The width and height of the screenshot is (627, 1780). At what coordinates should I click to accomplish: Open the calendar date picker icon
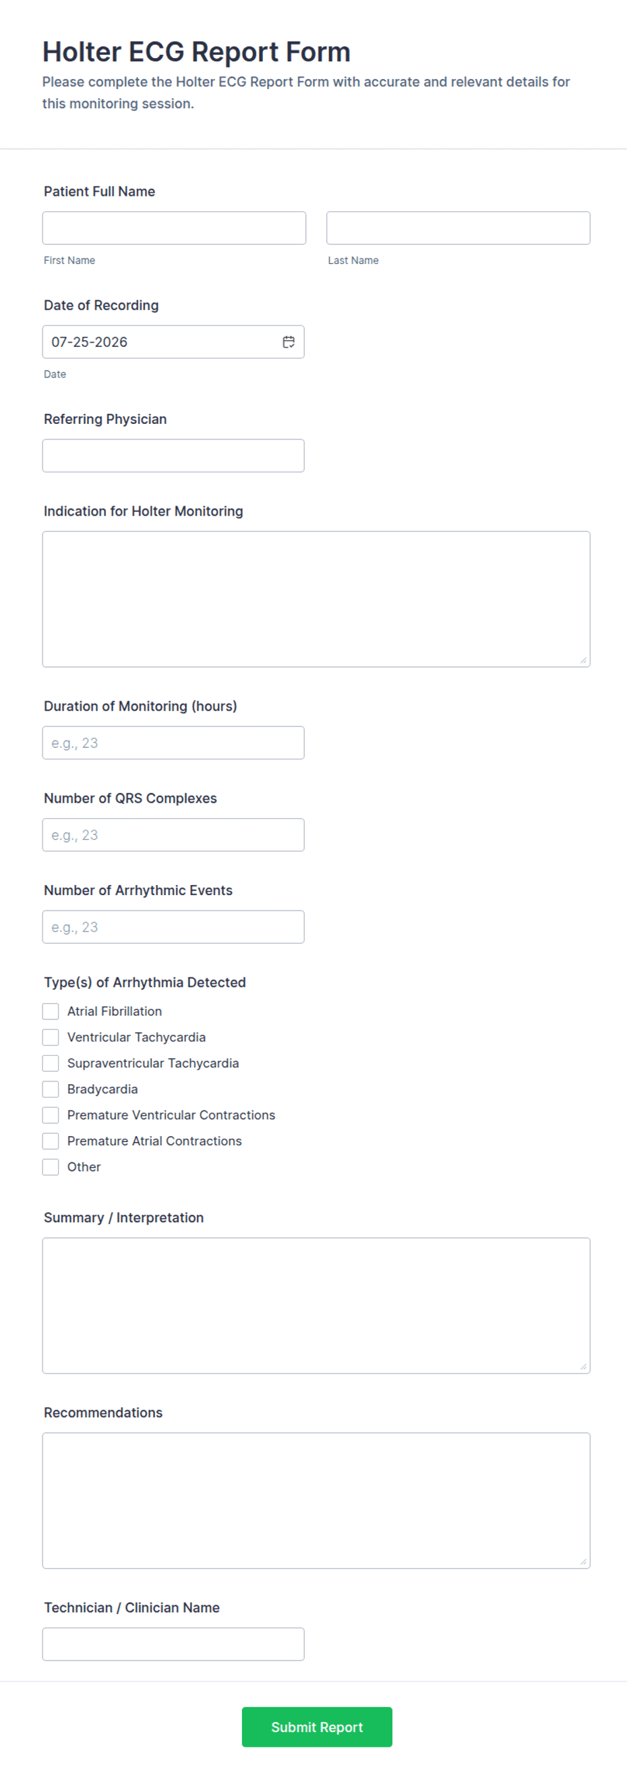tap(289, 342)
